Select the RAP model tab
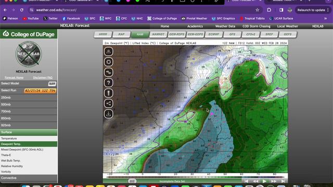The image size is (333, 187). 121,34
